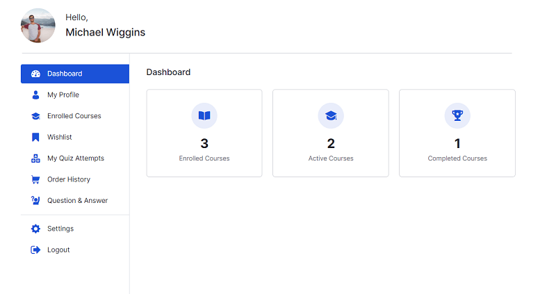This screenshot has height=294, width=556.
Task: Click the open book icon in Enrolled Courses card
Action: (204, 115)
